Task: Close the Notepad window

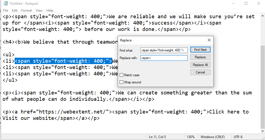Action: [x=259, y=3]
